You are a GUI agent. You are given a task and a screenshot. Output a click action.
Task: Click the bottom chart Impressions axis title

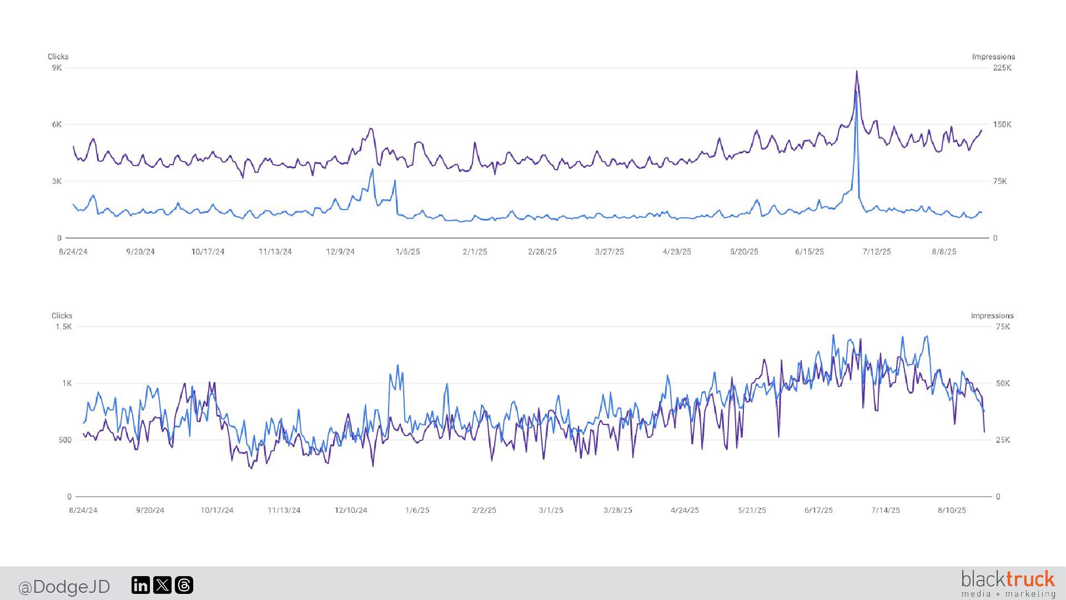coord(992,316)
